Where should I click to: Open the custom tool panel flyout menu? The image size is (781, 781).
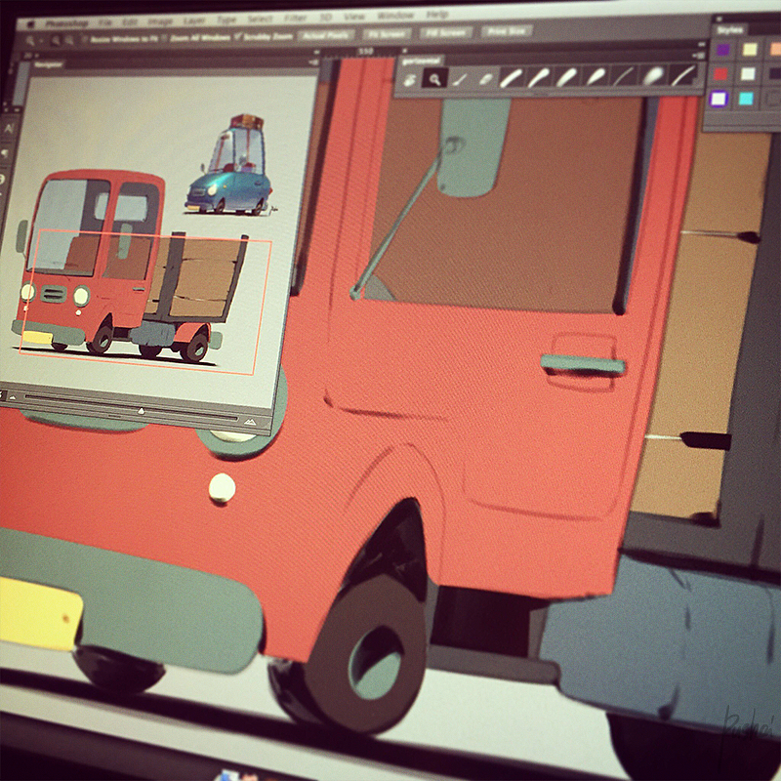[699, 56]
